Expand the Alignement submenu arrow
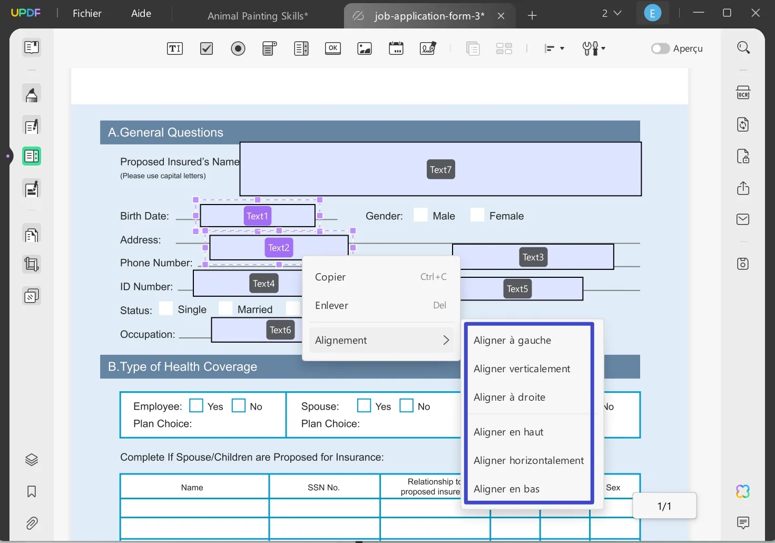775x543 pixels. (x=446, y=341)
